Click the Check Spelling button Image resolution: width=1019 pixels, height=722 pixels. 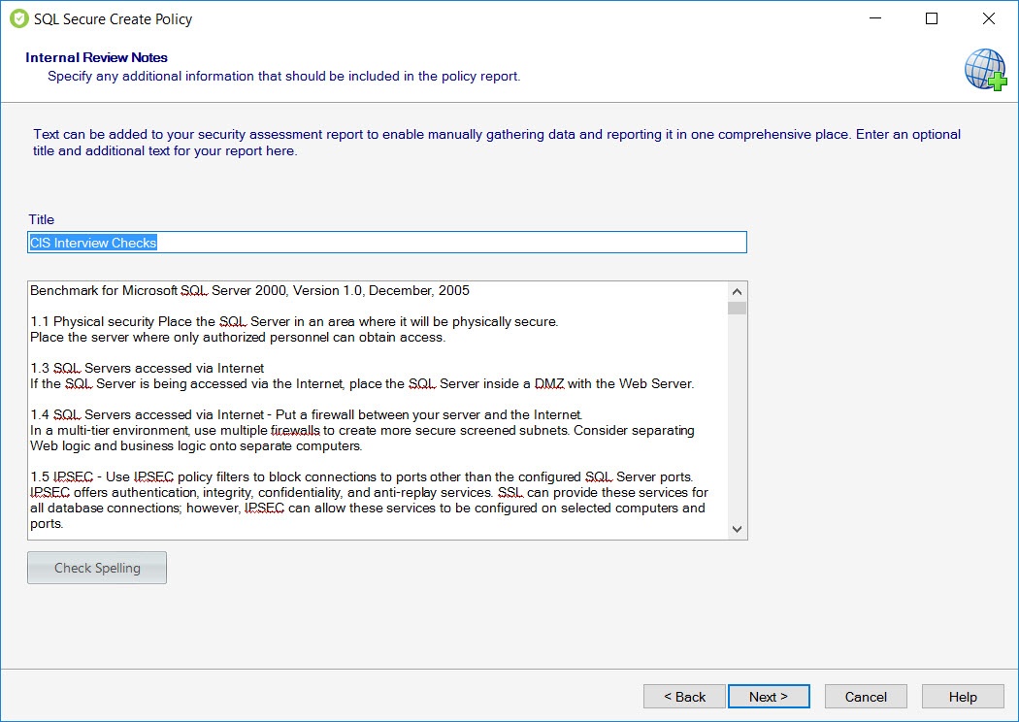97,568
